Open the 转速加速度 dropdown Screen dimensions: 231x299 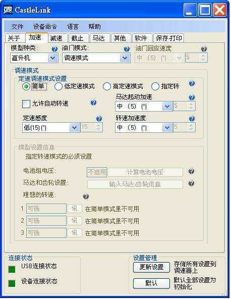click(x=144, y=127)
